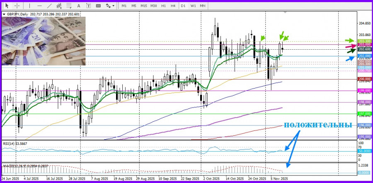Open the chart menu triangle before GBPJPY
The height and width of the screenshot is (183, 373).
[4, 14]
